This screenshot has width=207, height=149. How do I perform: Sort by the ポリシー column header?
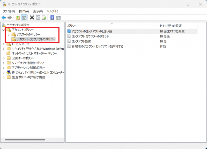click(x=112, y=26)
